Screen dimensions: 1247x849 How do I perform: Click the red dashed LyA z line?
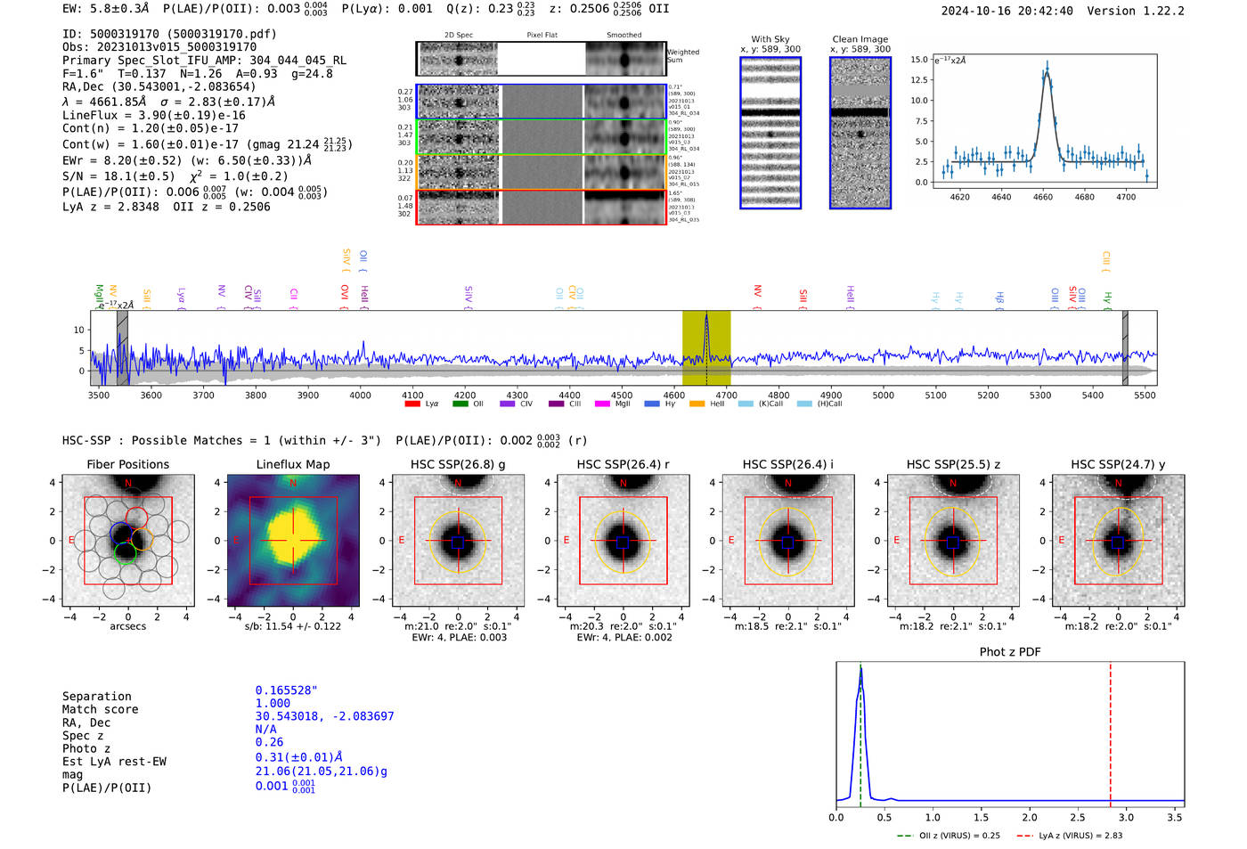(x=1111, y=735)
